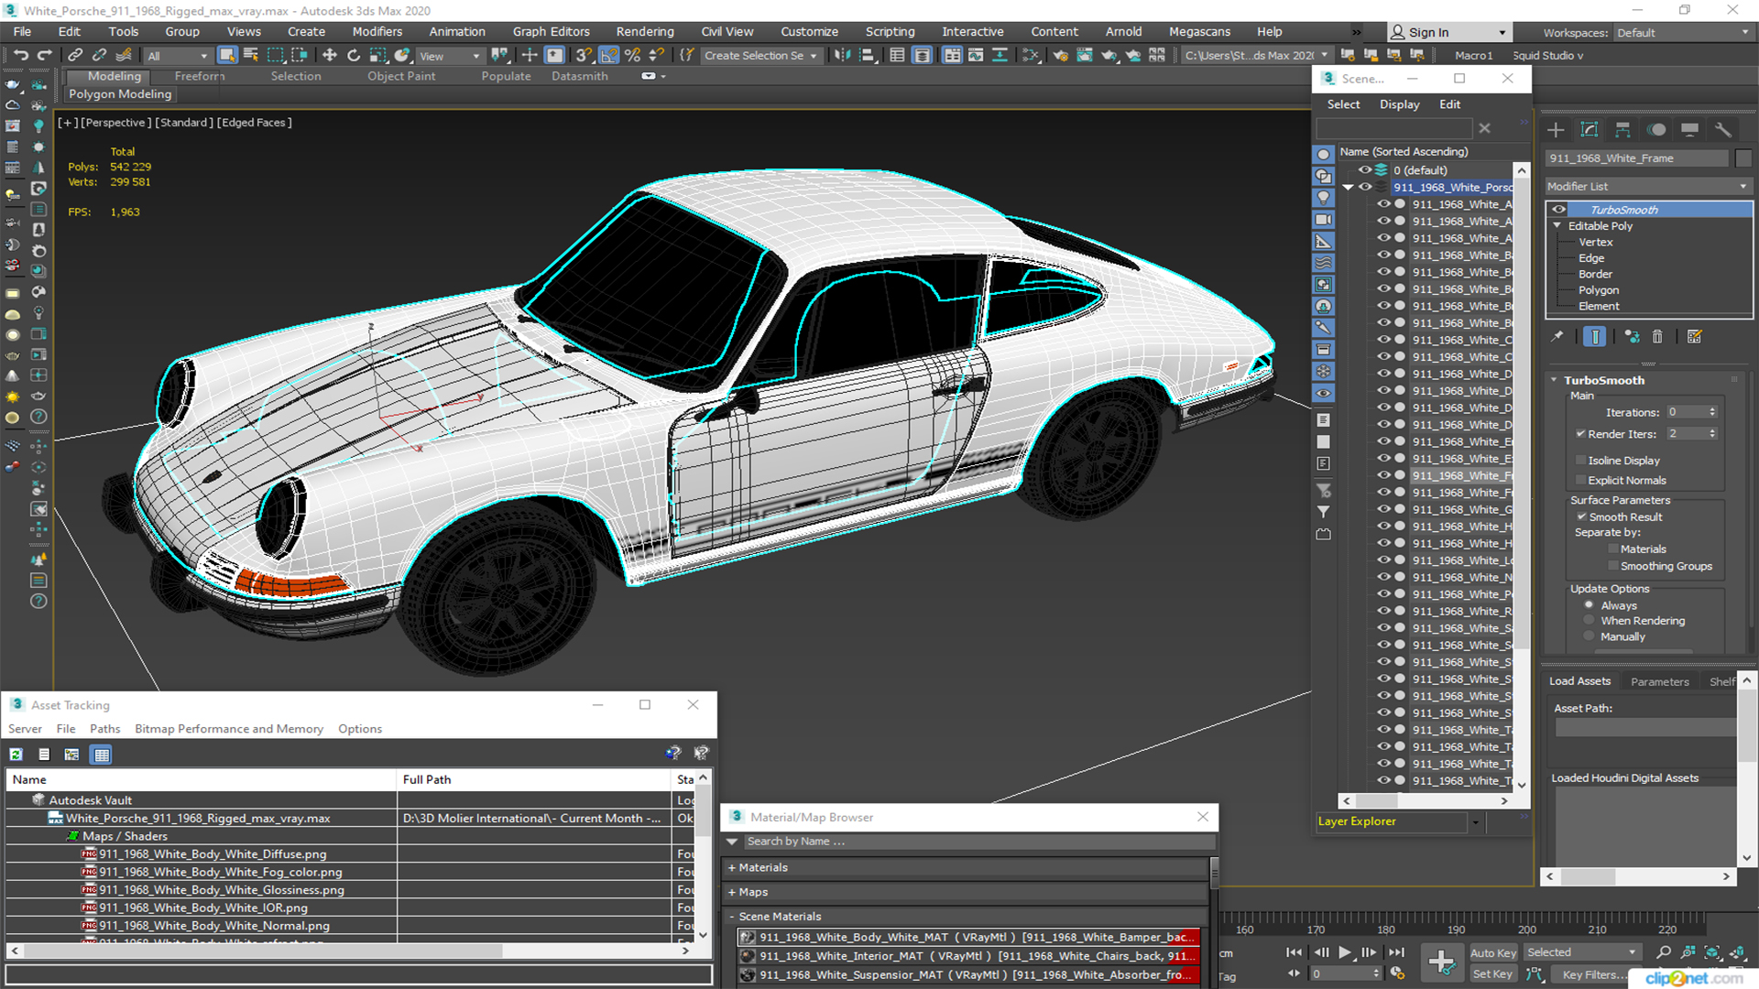Activate the Select and Scale tool

tap(377, 55)
